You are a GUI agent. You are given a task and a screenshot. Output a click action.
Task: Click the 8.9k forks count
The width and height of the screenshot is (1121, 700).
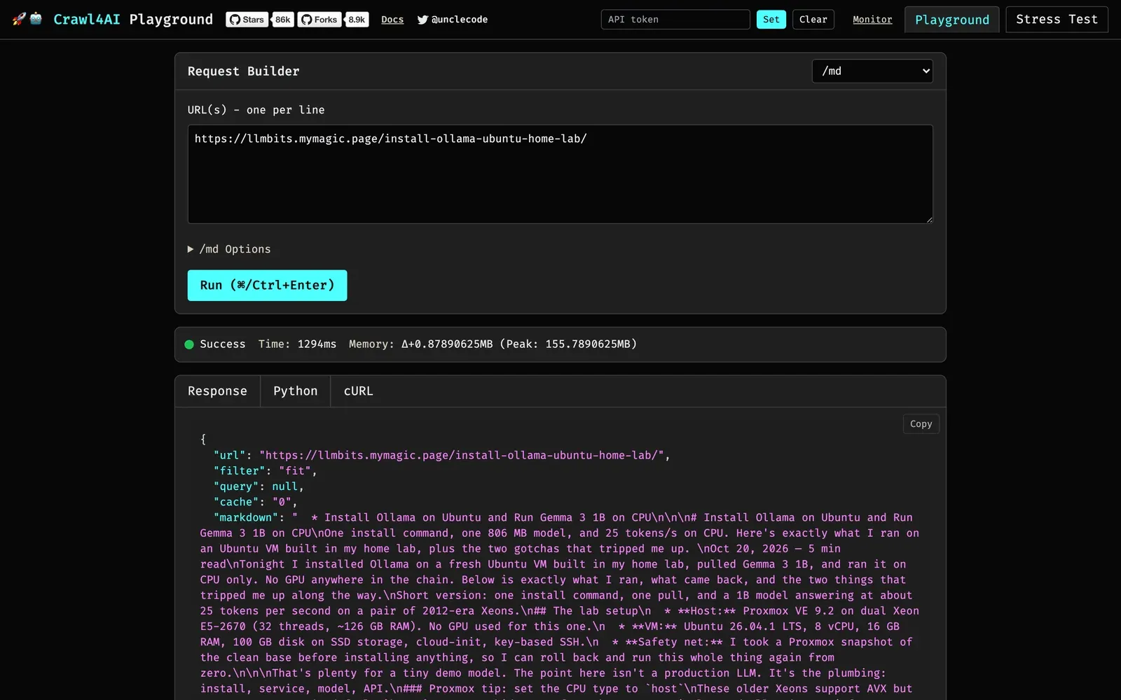(357, 20)
